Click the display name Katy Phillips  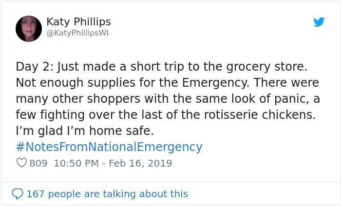(78, 22)
